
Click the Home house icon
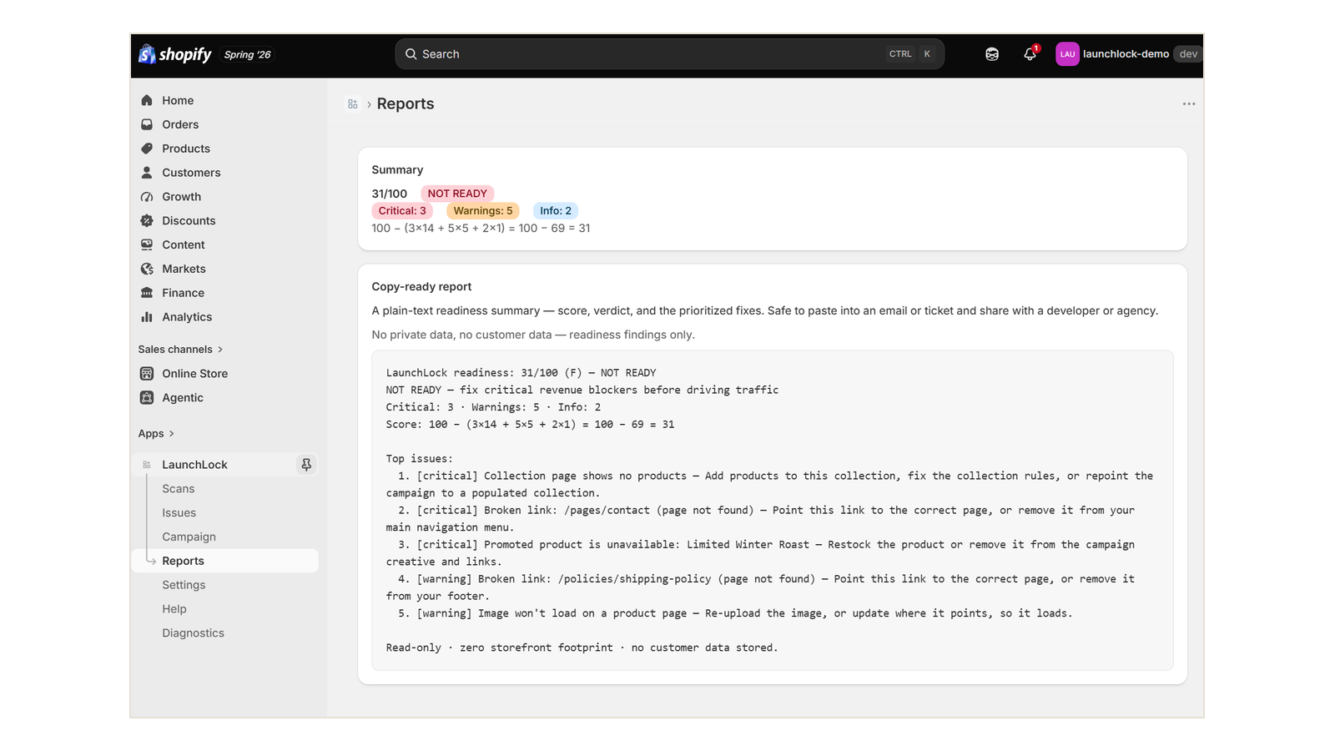pyautogui.click(x=147, y=100)
